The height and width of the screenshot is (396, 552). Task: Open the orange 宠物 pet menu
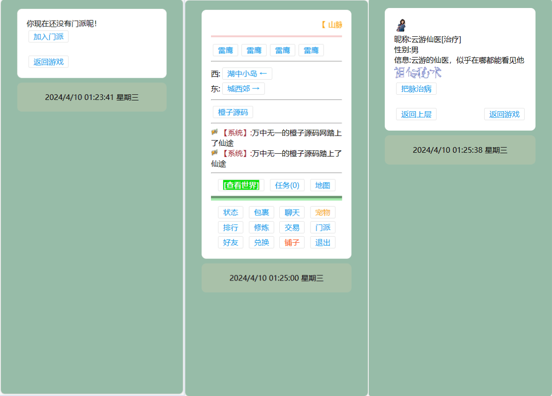click(323, 213)
